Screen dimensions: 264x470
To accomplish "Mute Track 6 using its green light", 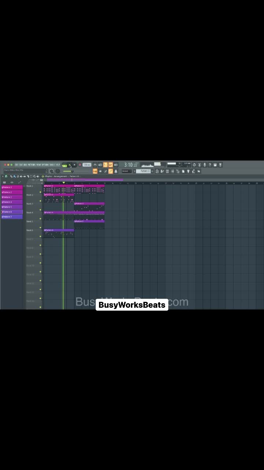I will (40, 236).
